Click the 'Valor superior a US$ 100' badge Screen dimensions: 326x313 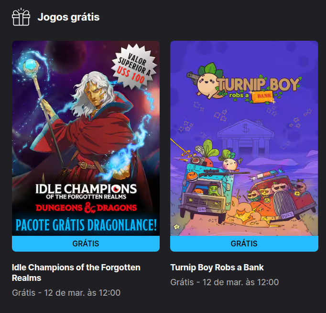pos(134,66)
